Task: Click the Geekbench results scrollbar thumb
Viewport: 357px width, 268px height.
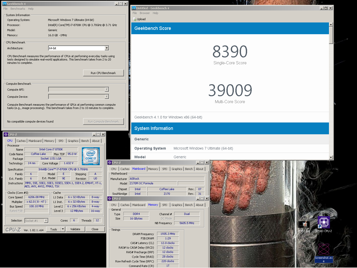Action: [331, 35]
